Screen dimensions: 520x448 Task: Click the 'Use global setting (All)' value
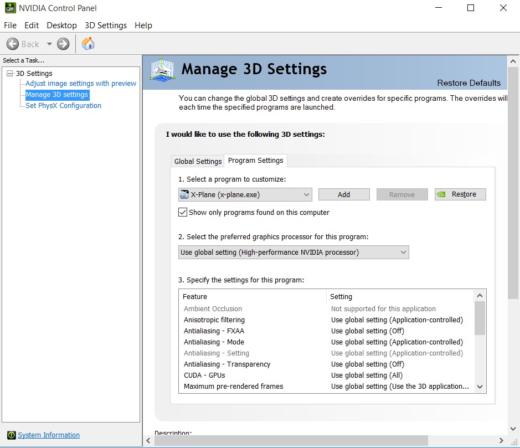point(367,375)
